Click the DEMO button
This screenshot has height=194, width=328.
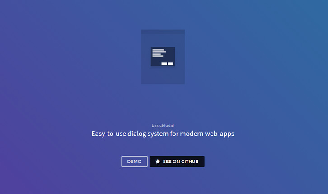click(x=134, y=162)
